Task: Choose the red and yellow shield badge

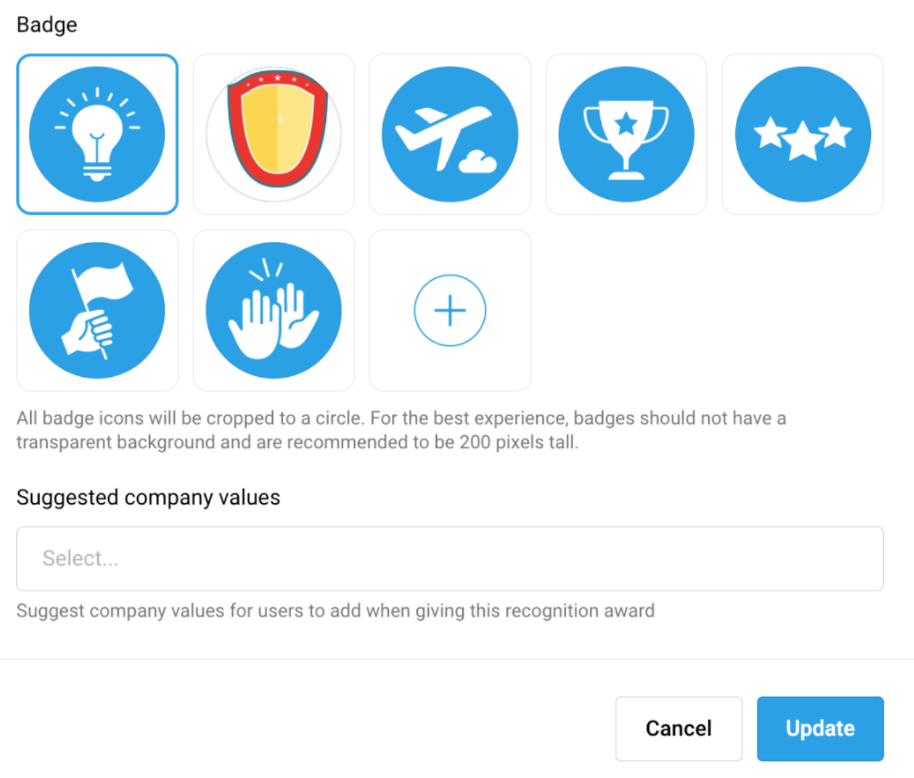Action: tap(274, 134)
